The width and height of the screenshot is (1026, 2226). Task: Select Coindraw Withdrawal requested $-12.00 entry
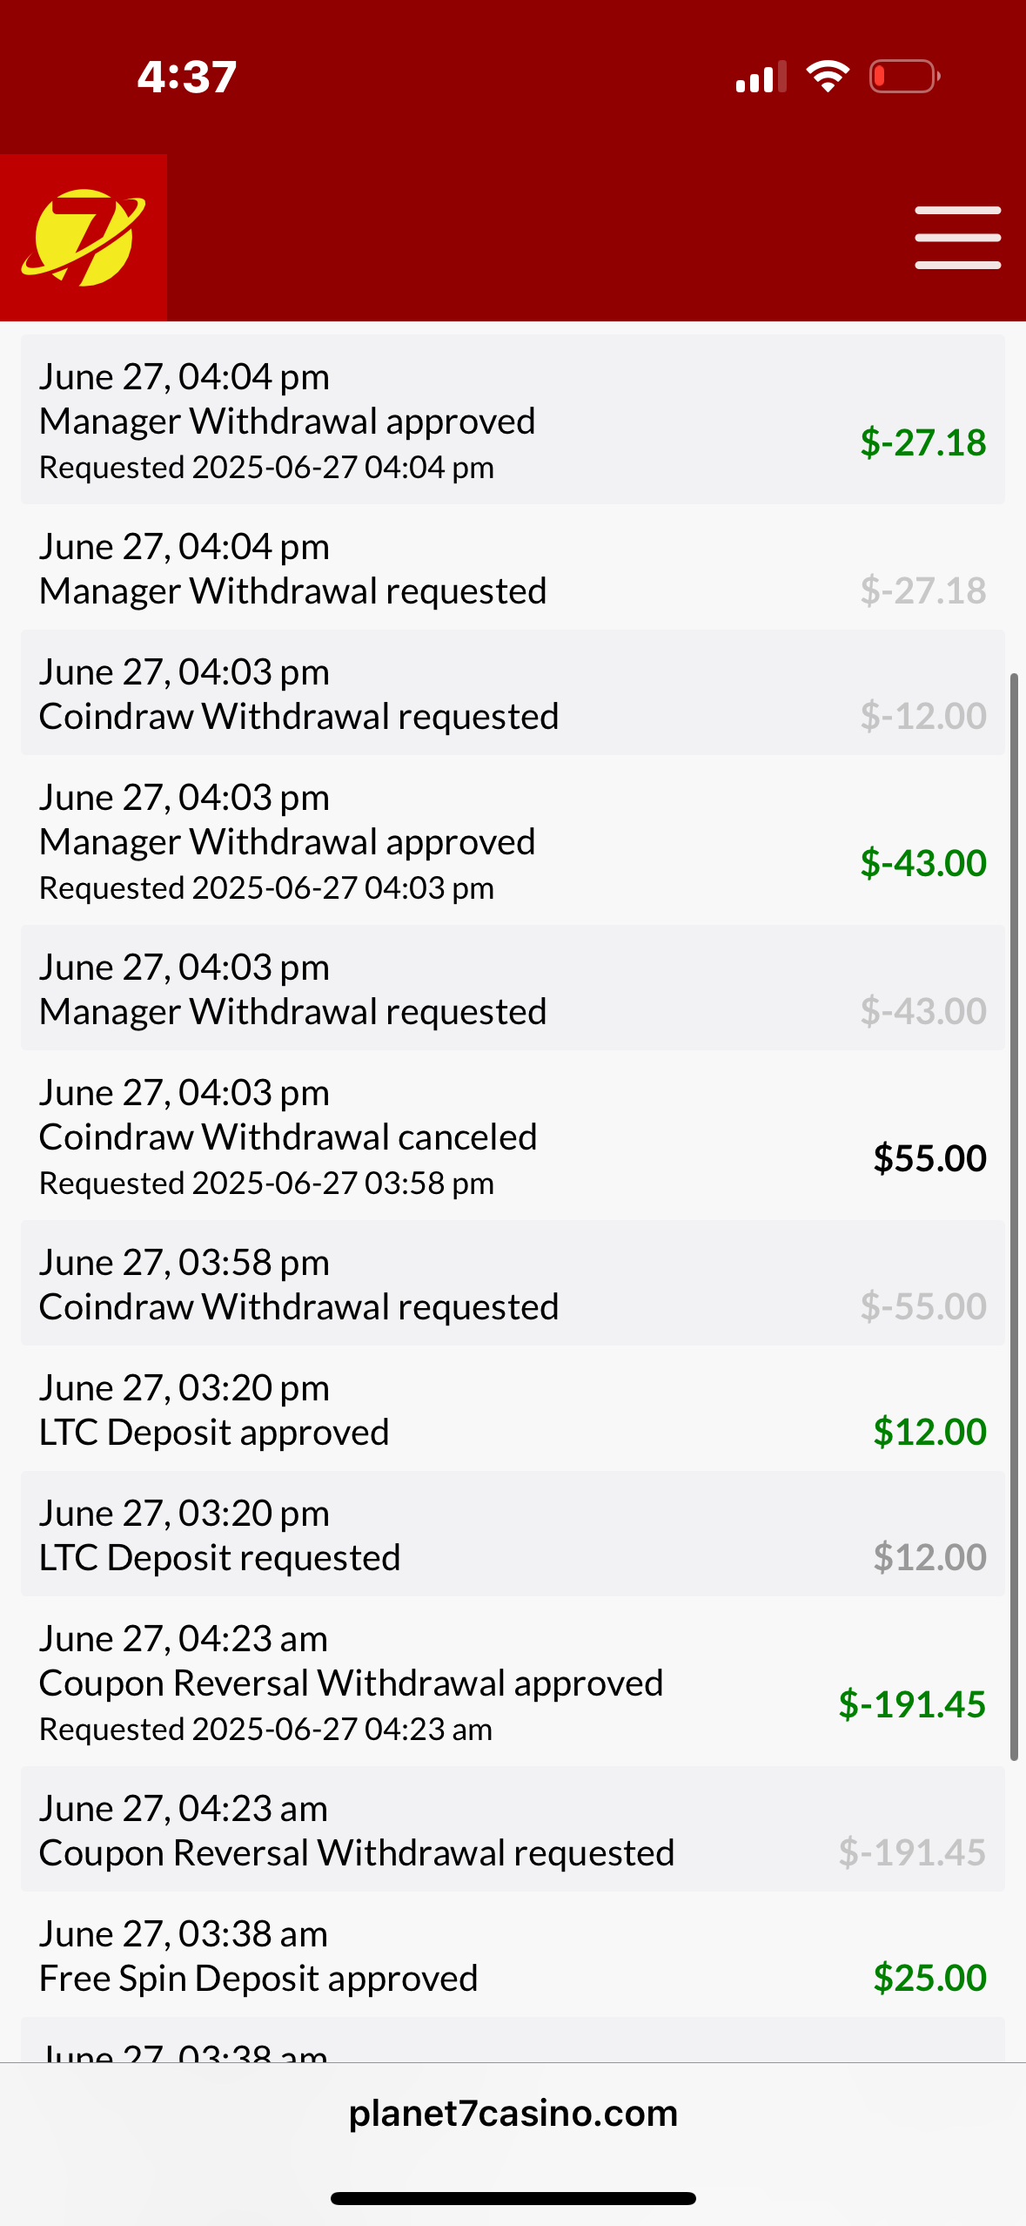point(513,693)
